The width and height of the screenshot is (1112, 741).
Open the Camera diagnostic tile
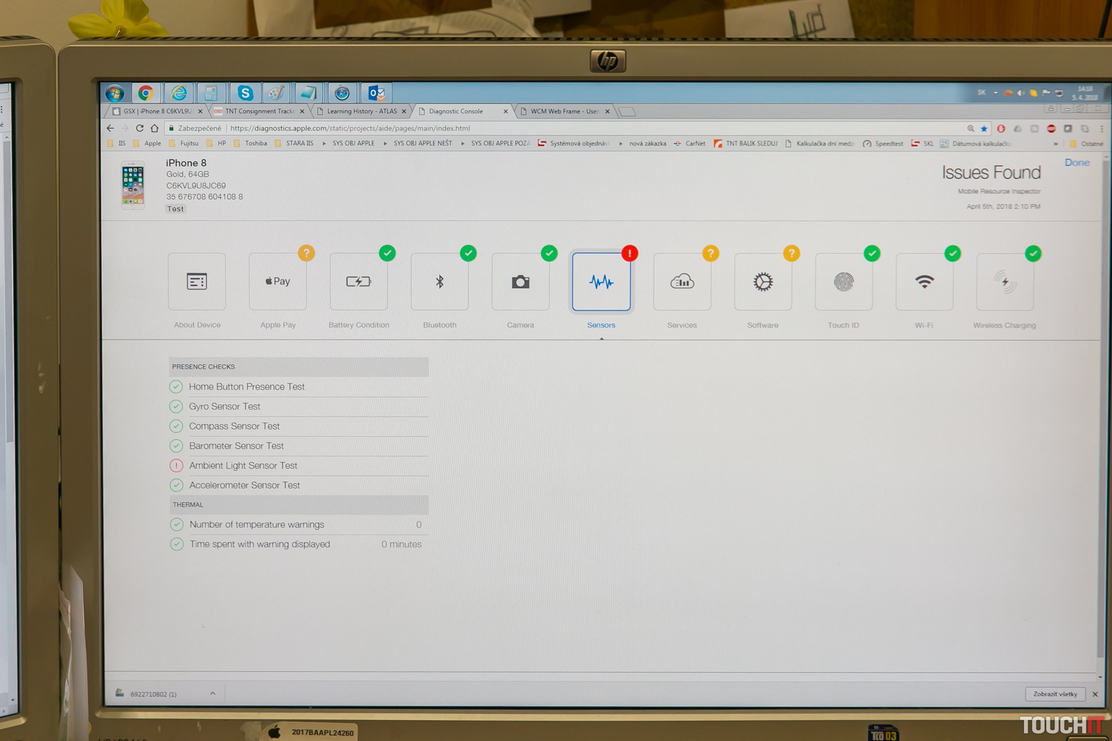pos(520,282)
